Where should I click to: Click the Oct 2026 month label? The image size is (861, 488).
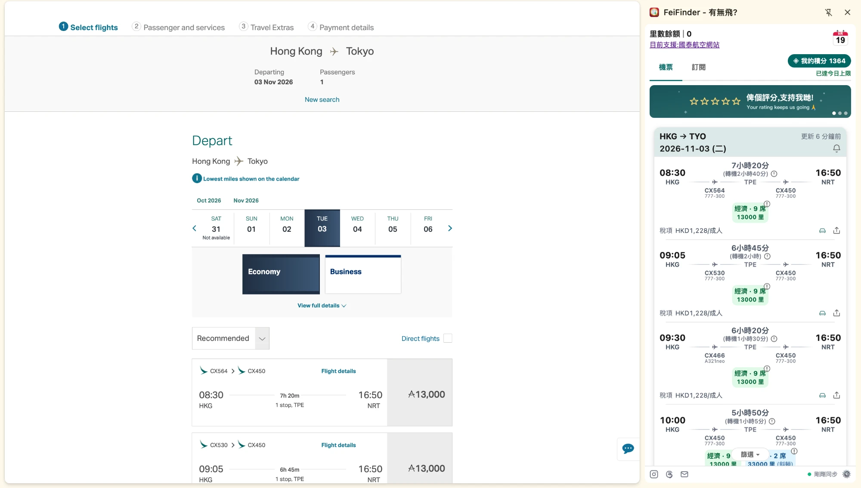(209, 201)
